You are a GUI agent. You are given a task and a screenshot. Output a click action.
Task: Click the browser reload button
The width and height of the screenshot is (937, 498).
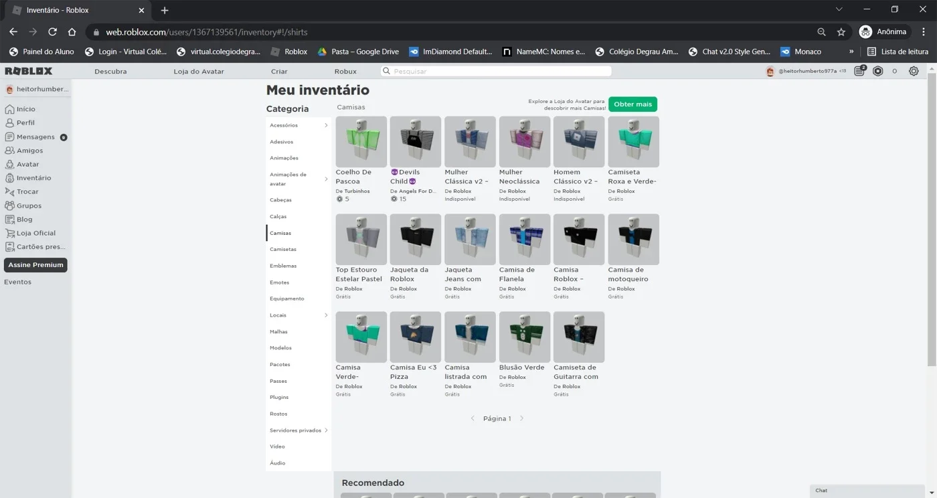pos(52,31)
